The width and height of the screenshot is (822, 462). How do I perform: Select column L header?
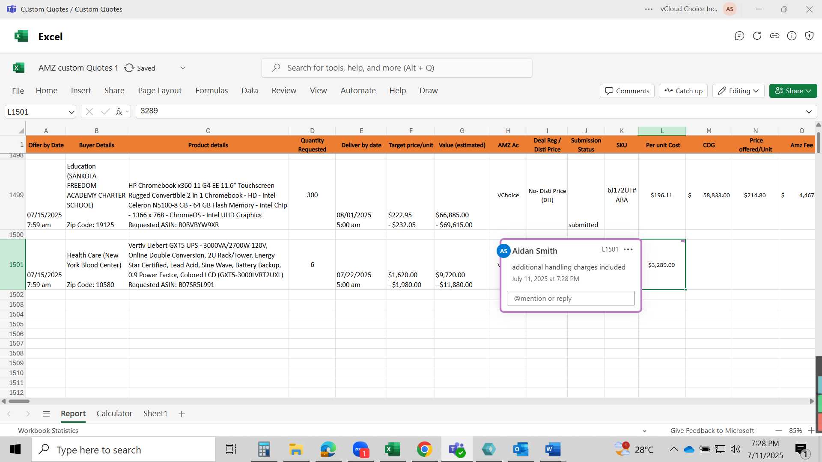tap(662, 130)
